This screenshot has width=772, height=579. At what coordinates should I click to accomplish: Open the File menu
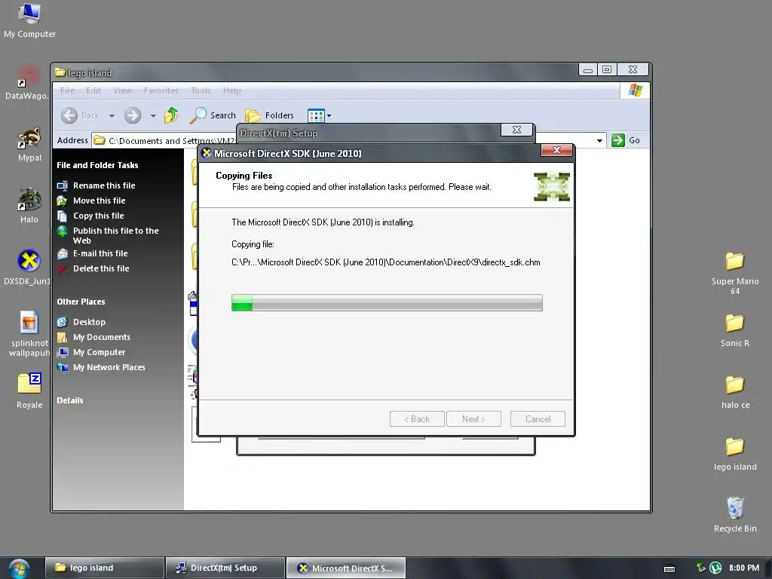click(67, 90)
